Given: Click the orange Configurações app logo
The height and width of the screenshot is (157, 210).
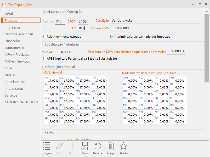Looking at the screenshot, I should point(4,5).
